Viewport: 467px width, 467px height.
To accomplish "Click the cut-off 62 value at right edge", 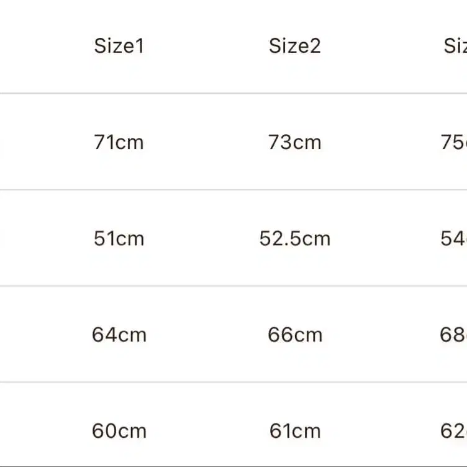I will coord(453,431).
